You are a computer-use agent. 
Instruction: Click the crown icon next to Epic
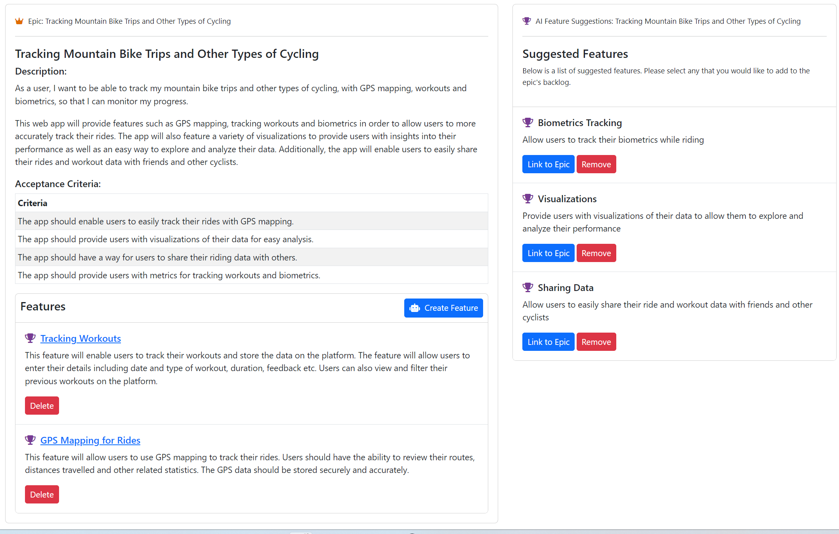tap(19, 21)
